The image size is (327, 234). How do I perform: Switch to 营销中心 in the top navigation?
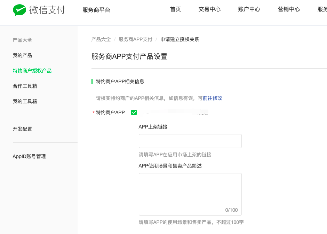click(289, 9)
